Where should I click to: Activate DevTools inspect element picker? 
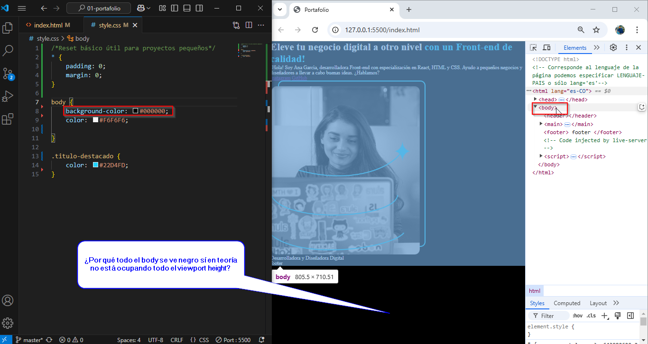tap(533, 47)
